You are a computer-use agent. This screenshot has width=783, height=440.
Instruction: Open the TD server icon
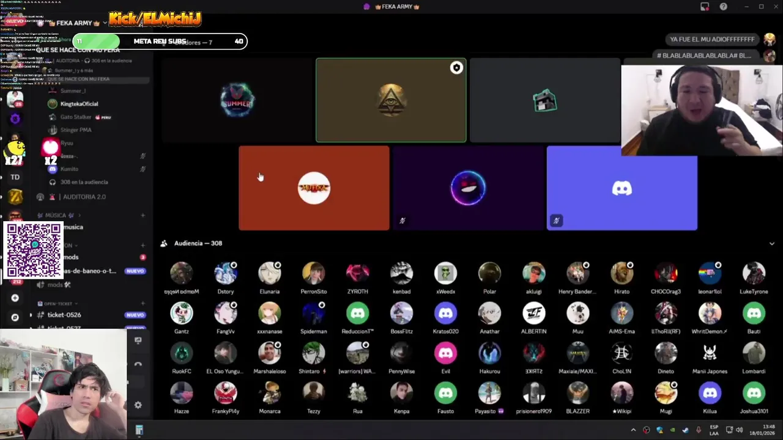(15, 177)
